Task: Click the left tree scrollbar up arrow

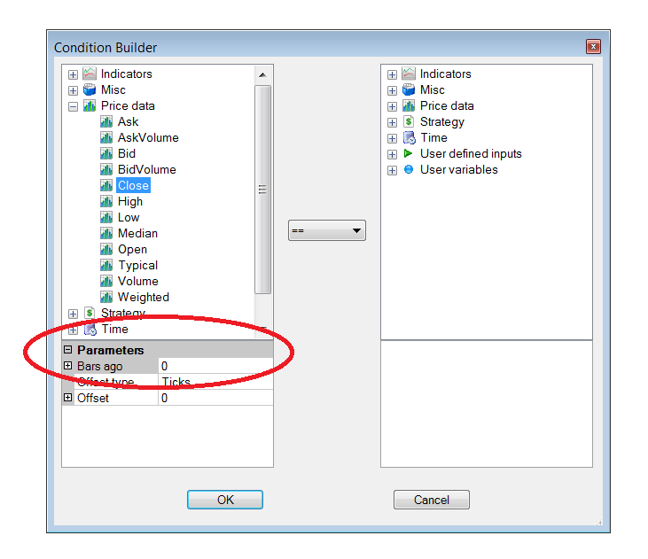Action: (262, 75)
